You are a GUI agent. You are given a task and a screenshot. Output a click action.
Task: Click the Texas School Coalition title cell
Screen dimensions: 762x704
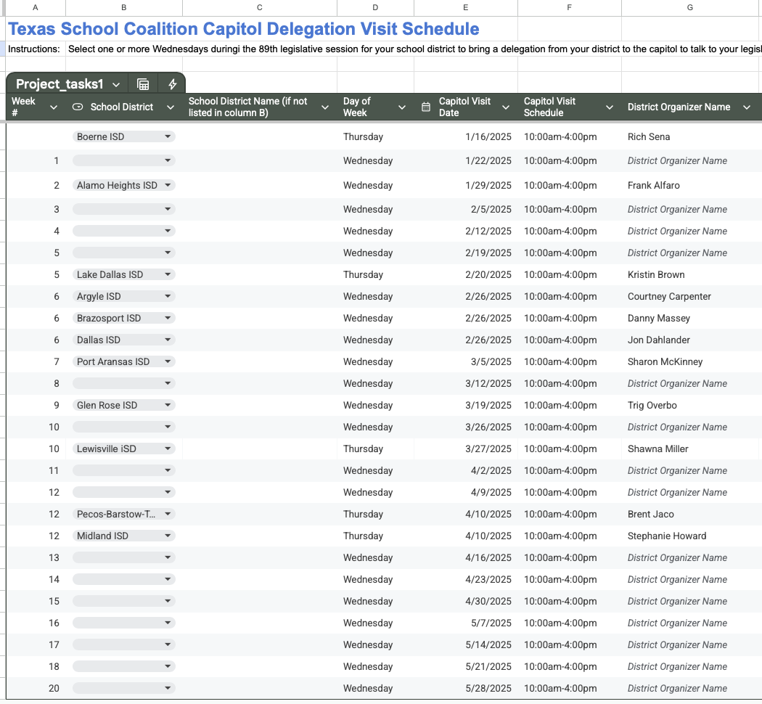tap(243, 28)
